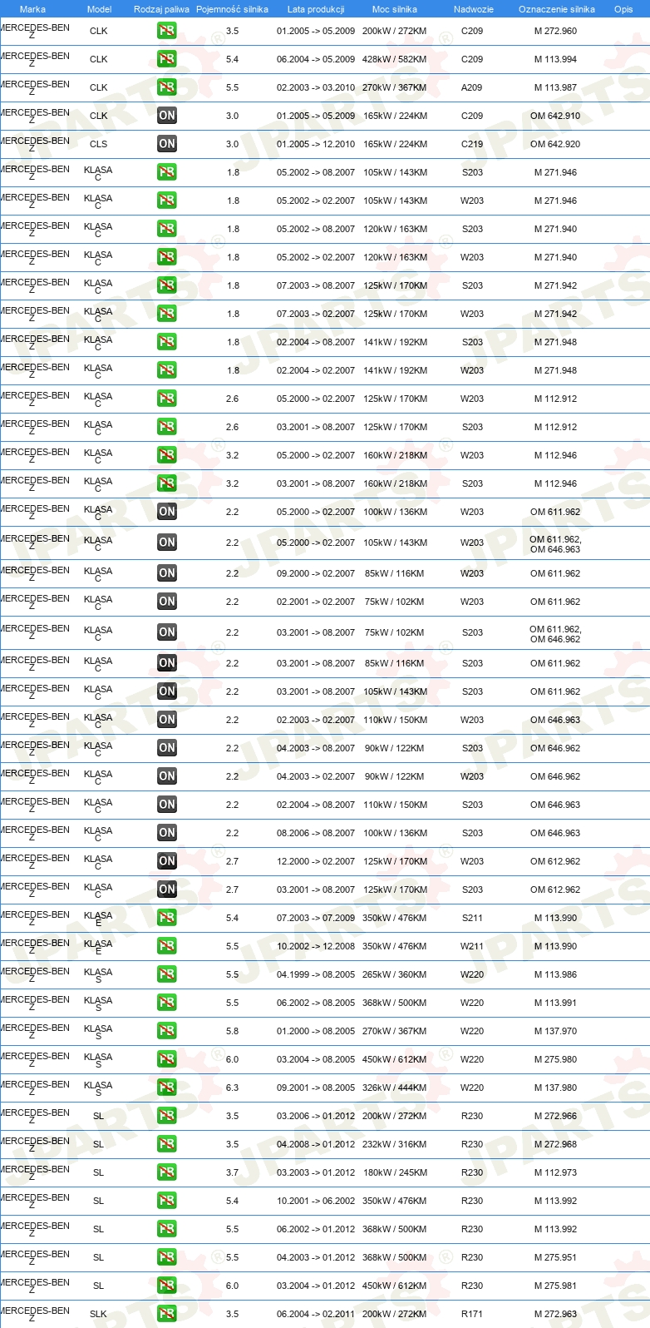Screen dimensions: 650x1328
Task: Click petrol icon for 3.2 S203 M 112.946
Action: point(167,483)
